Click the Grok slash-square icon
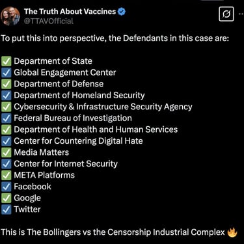The height and width of the screenshot is (244, 244). (226, 14)
